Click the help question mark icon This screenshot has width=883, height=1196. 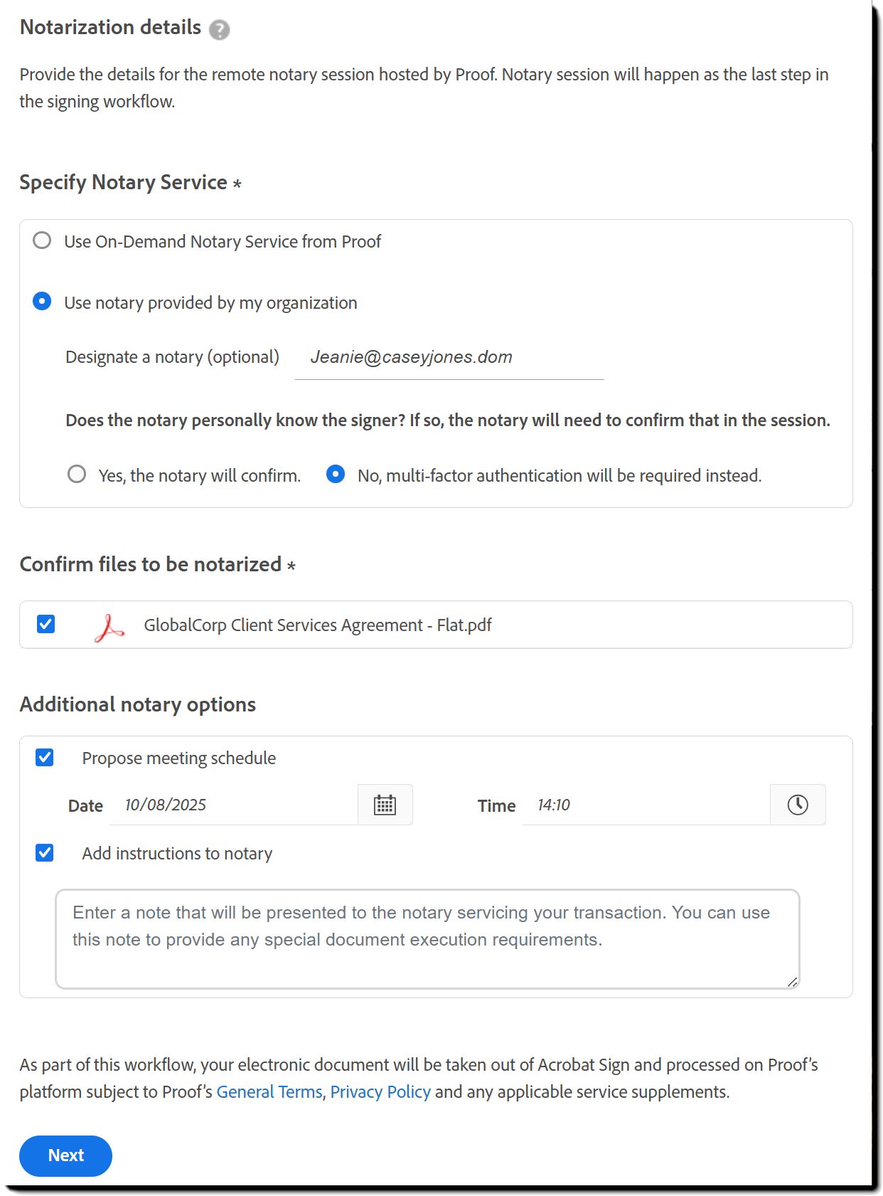pos(220,30)
